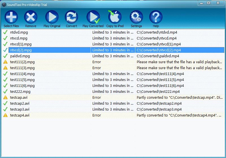Click the output path C:\Converted\test111[6].mp4
Screen dimensions: 226x158
160,85
